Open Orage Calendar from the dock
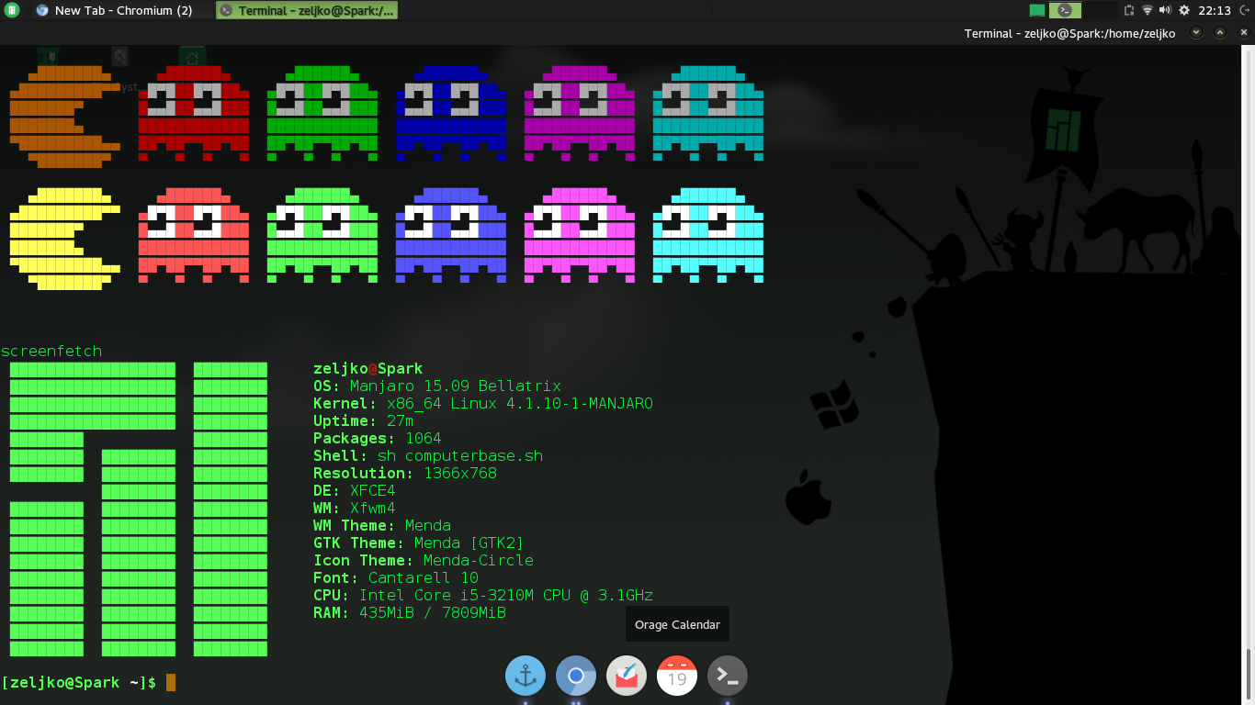Image resolution: width=1255 pixels, height=705 pixels. [677, 677]
